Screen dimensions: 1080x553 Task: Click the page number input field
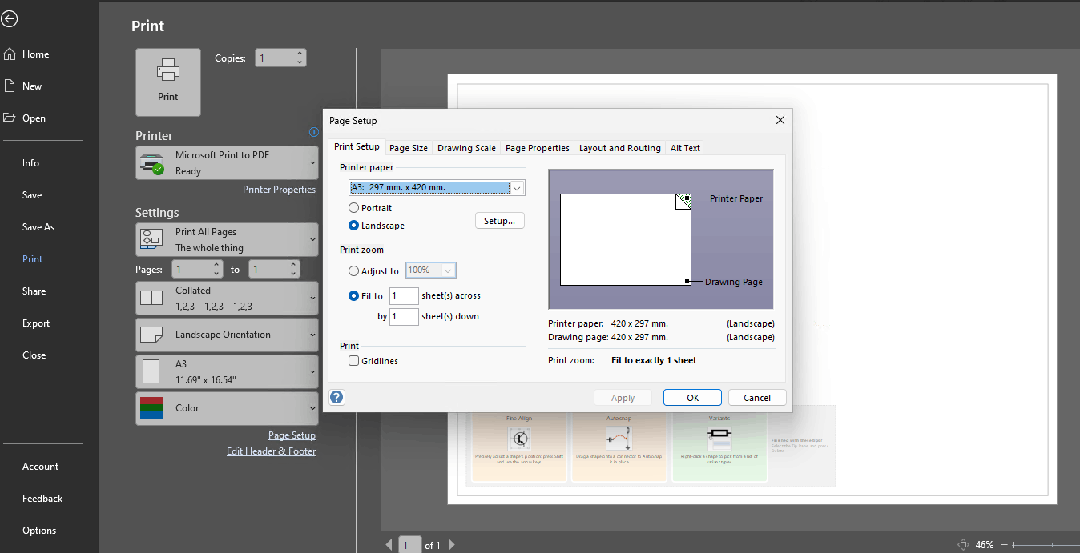[409, 544]
